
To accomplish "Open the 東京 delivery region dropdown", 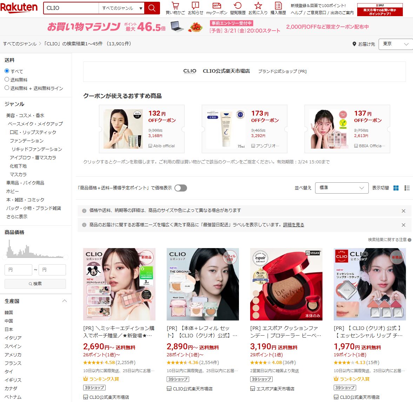I will pos(395,44).
